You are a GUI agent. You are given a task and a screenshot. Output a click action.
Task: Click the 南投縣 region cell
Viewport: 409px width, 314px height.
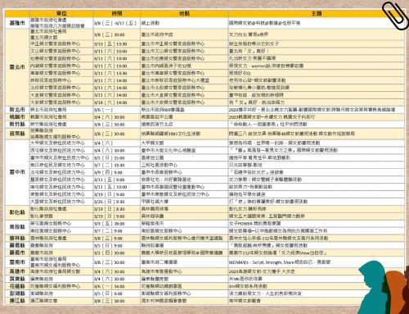[x=17, y=227]
